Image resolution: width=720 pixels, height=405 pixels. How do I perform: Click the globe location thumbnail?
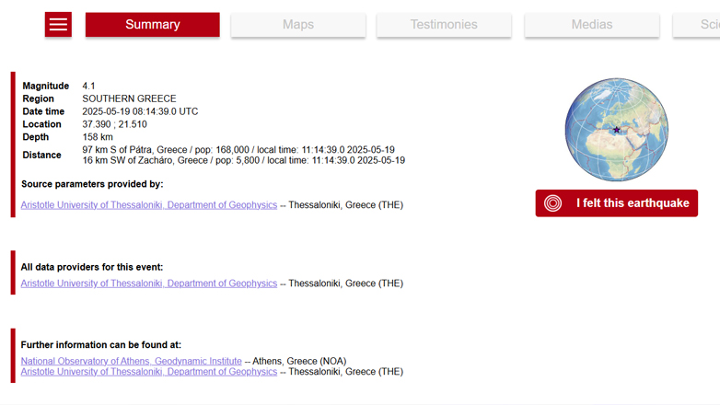616,130
